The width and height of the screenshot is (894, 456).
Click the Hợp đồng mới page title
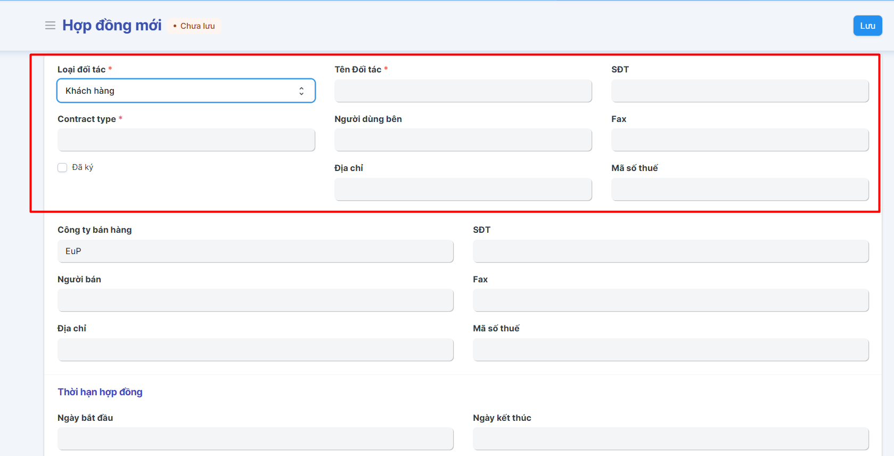pos(112,26)
